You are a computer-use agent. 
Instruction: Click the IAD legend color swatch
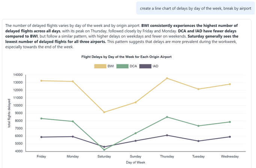145,66
